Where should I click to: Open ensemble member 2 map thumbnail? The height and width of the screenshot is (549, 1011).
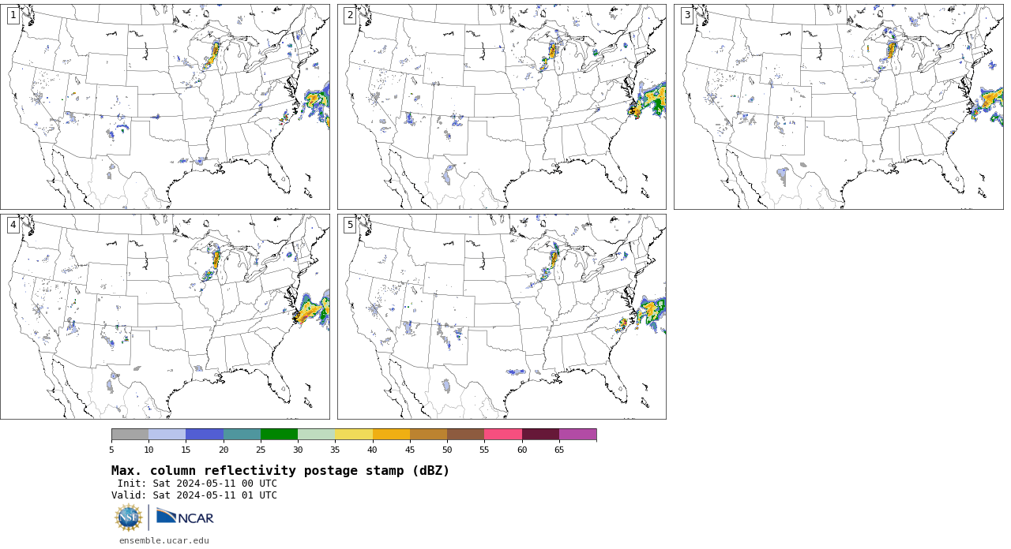pos(502,106)
